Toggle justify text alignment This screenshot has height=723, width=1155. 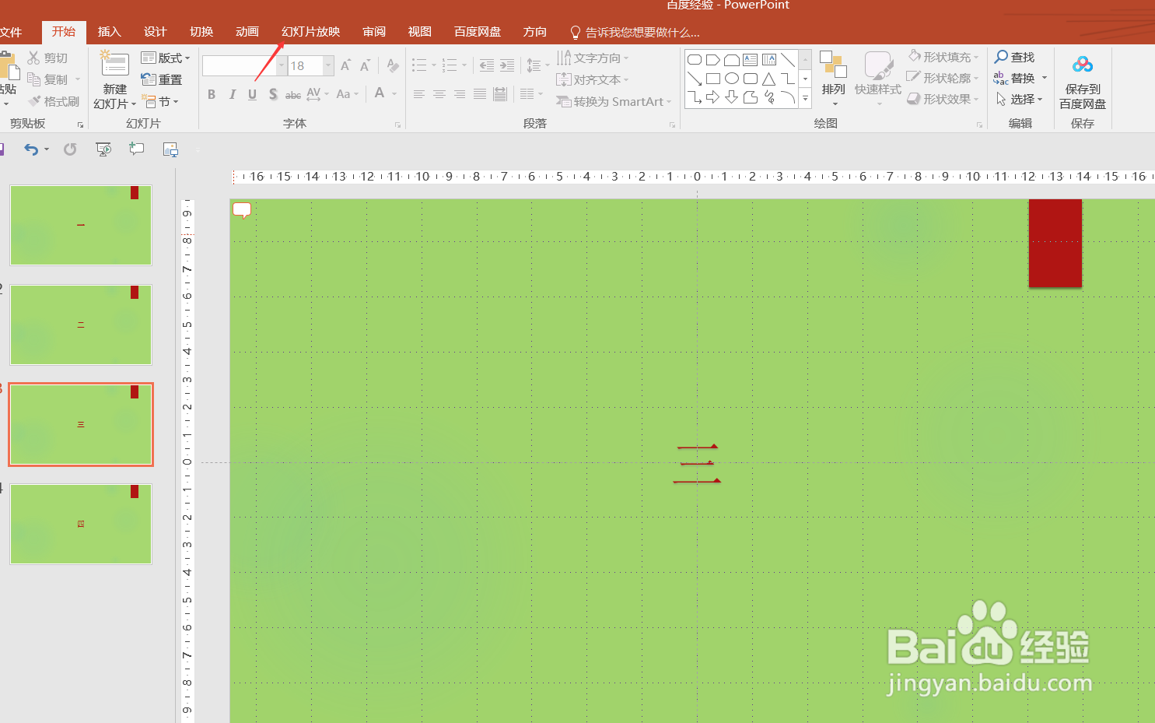(x=479, y=94)
